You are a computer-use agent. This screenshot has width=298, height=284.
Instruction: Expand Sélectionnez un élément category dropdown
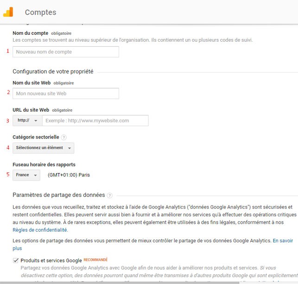43,148
